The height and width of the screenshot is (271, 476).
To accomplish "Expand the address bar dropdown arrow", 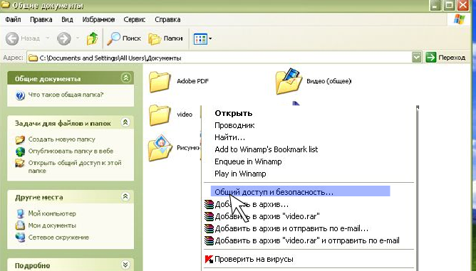I will tap(416, 58).
